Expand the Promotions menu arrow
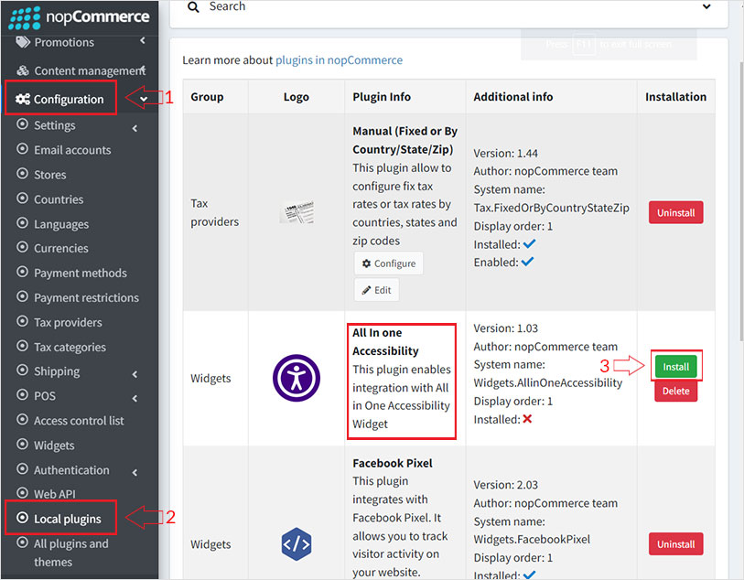Viewport: 744px width, 580px height. pyautogui.click(x=143, y=41)
